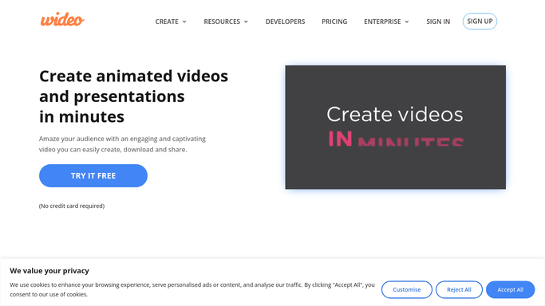Click Accept All cookies

click(x=510, y=289)
